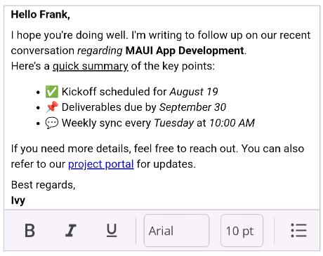The width and height of the screenshot is (323, 256).
Task: Click the italic word regarding
Action: [100, 50]
